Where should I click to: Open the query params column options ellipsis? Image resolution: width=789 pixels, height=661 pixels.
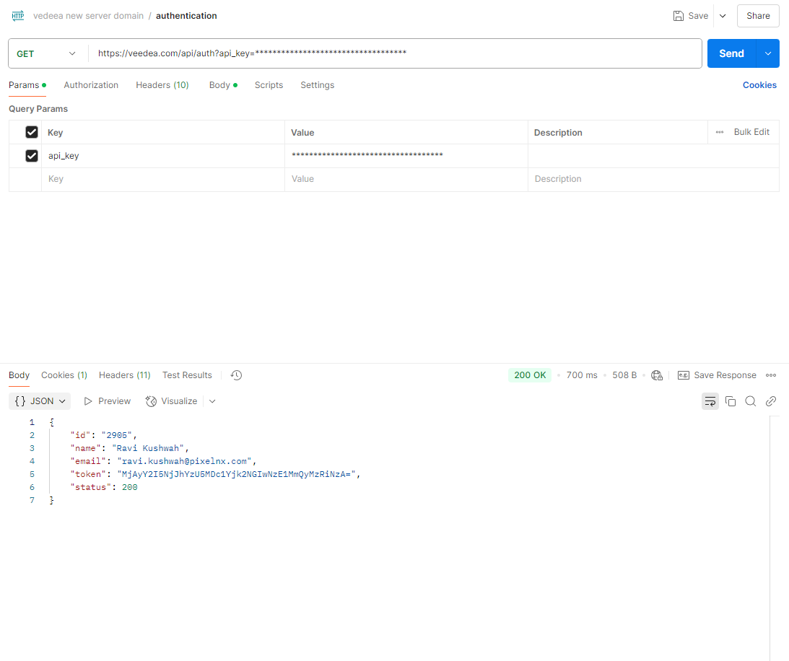(x=720, y=132)
